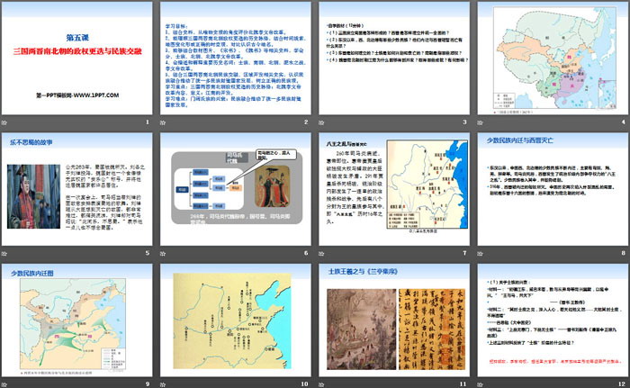Click the animation star icon under slide 8
The height and width of the screenshot is (388, 630).
[480, 253]
